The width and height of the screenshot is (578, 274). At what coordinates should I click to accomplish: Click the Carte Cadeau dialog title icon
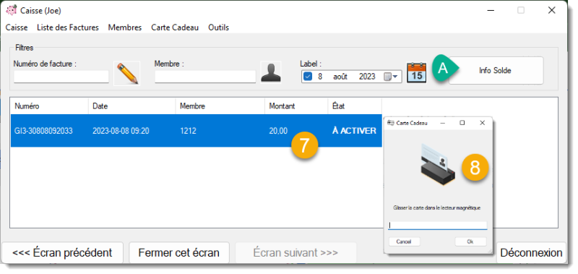pyautogui.click(x=391, y=123)
